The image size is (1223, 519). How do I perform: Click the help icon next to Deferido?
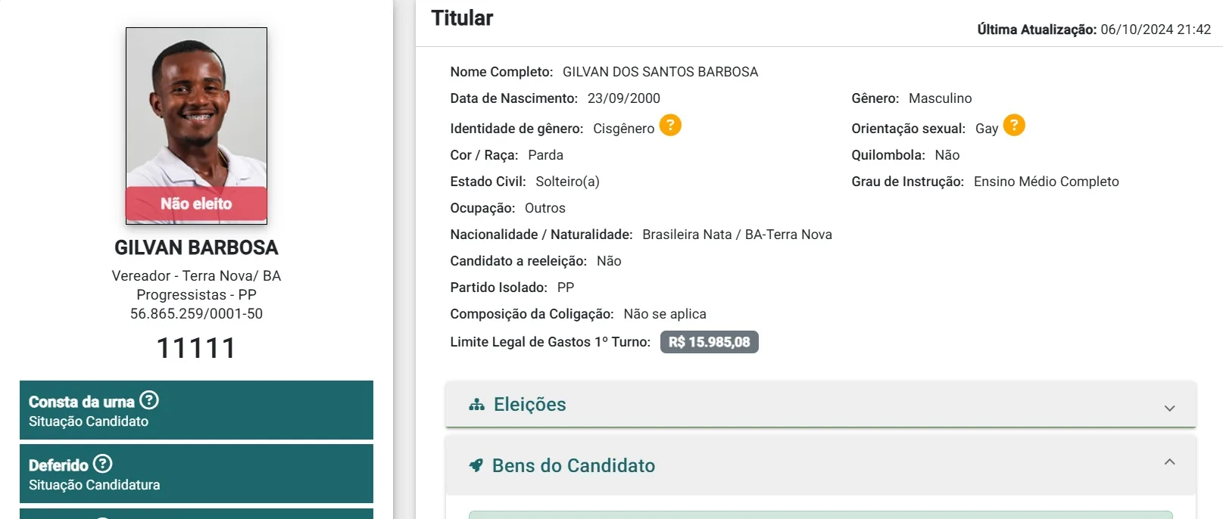coord(102,464)
